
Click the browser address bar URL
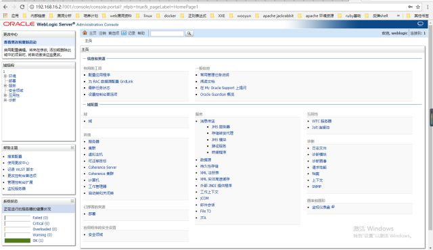(117, 7)
